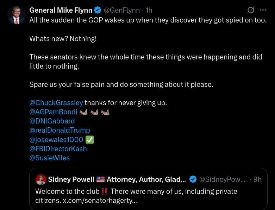The height and width of the screenshot is (210, 275).
Task: Click the green checkmark emoji after josewales1000
Action: tap(89, 140)
